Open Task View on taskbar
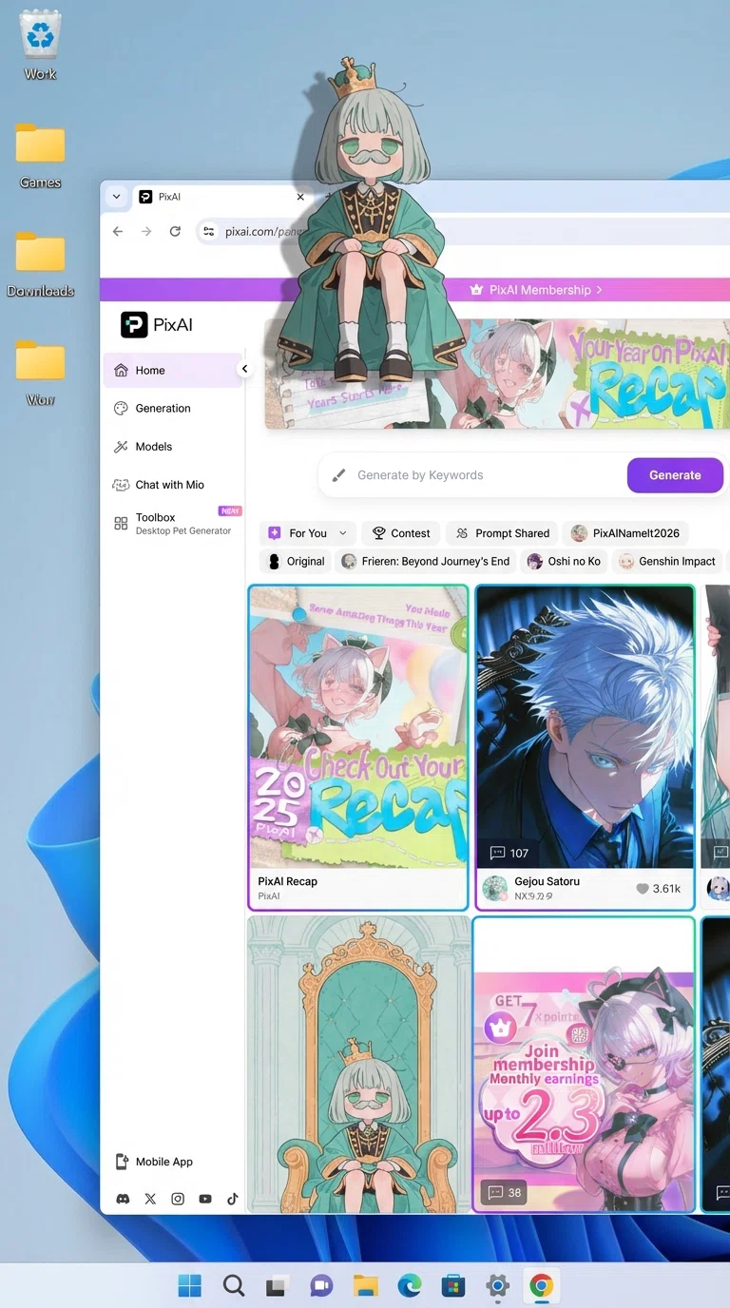730x1308 pixels. tap(278, 1286)
